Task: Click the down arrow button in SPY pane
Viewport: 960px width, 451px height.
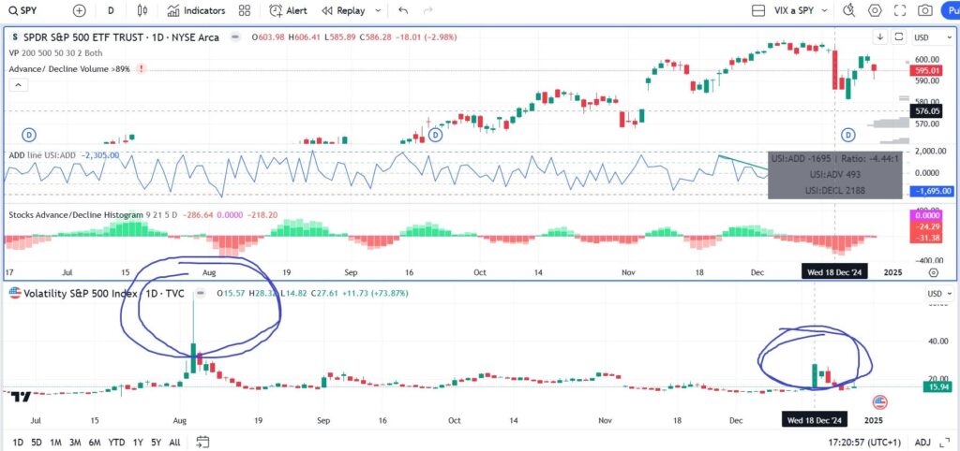Action: (x=879, y=37)
